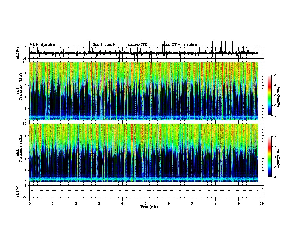Viewport: 295px width, 228px height.
Task: Click the ch.3 flat waveform trace
Action: tap(144, 191)
